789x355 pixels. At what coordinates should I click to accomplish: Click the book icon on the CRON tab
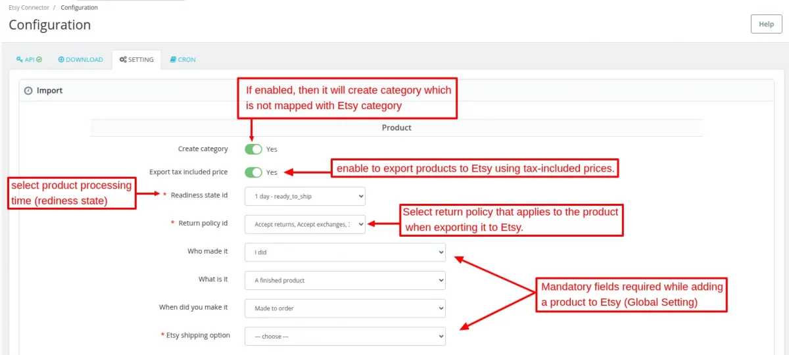pos(173,60)
